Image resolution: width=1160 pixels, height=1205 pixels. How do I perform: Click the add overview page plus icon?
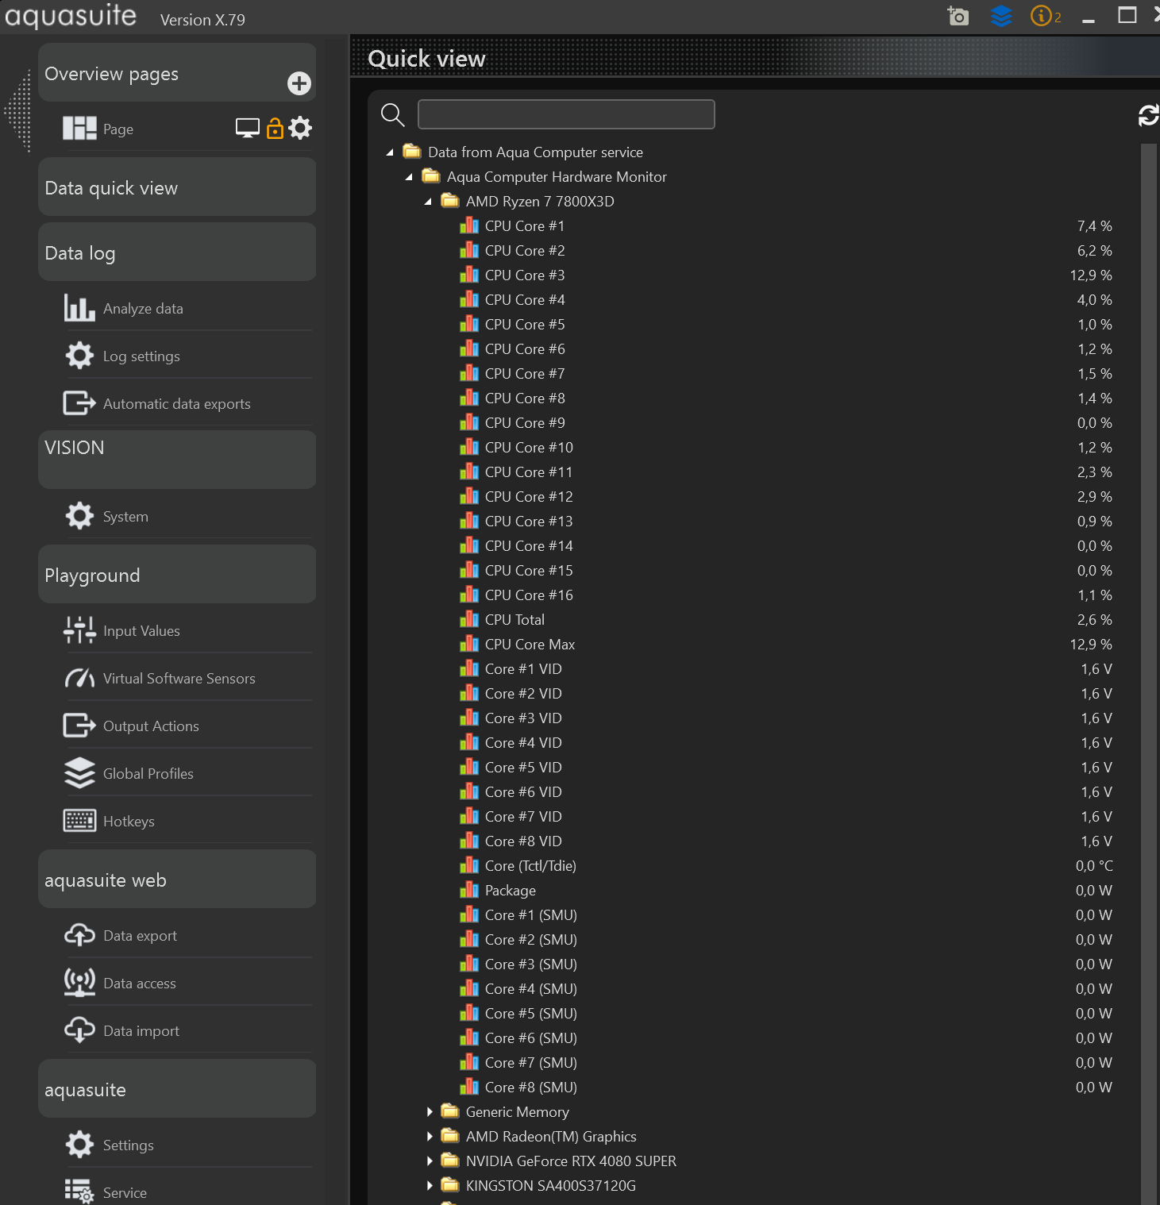tap(299, 83)
